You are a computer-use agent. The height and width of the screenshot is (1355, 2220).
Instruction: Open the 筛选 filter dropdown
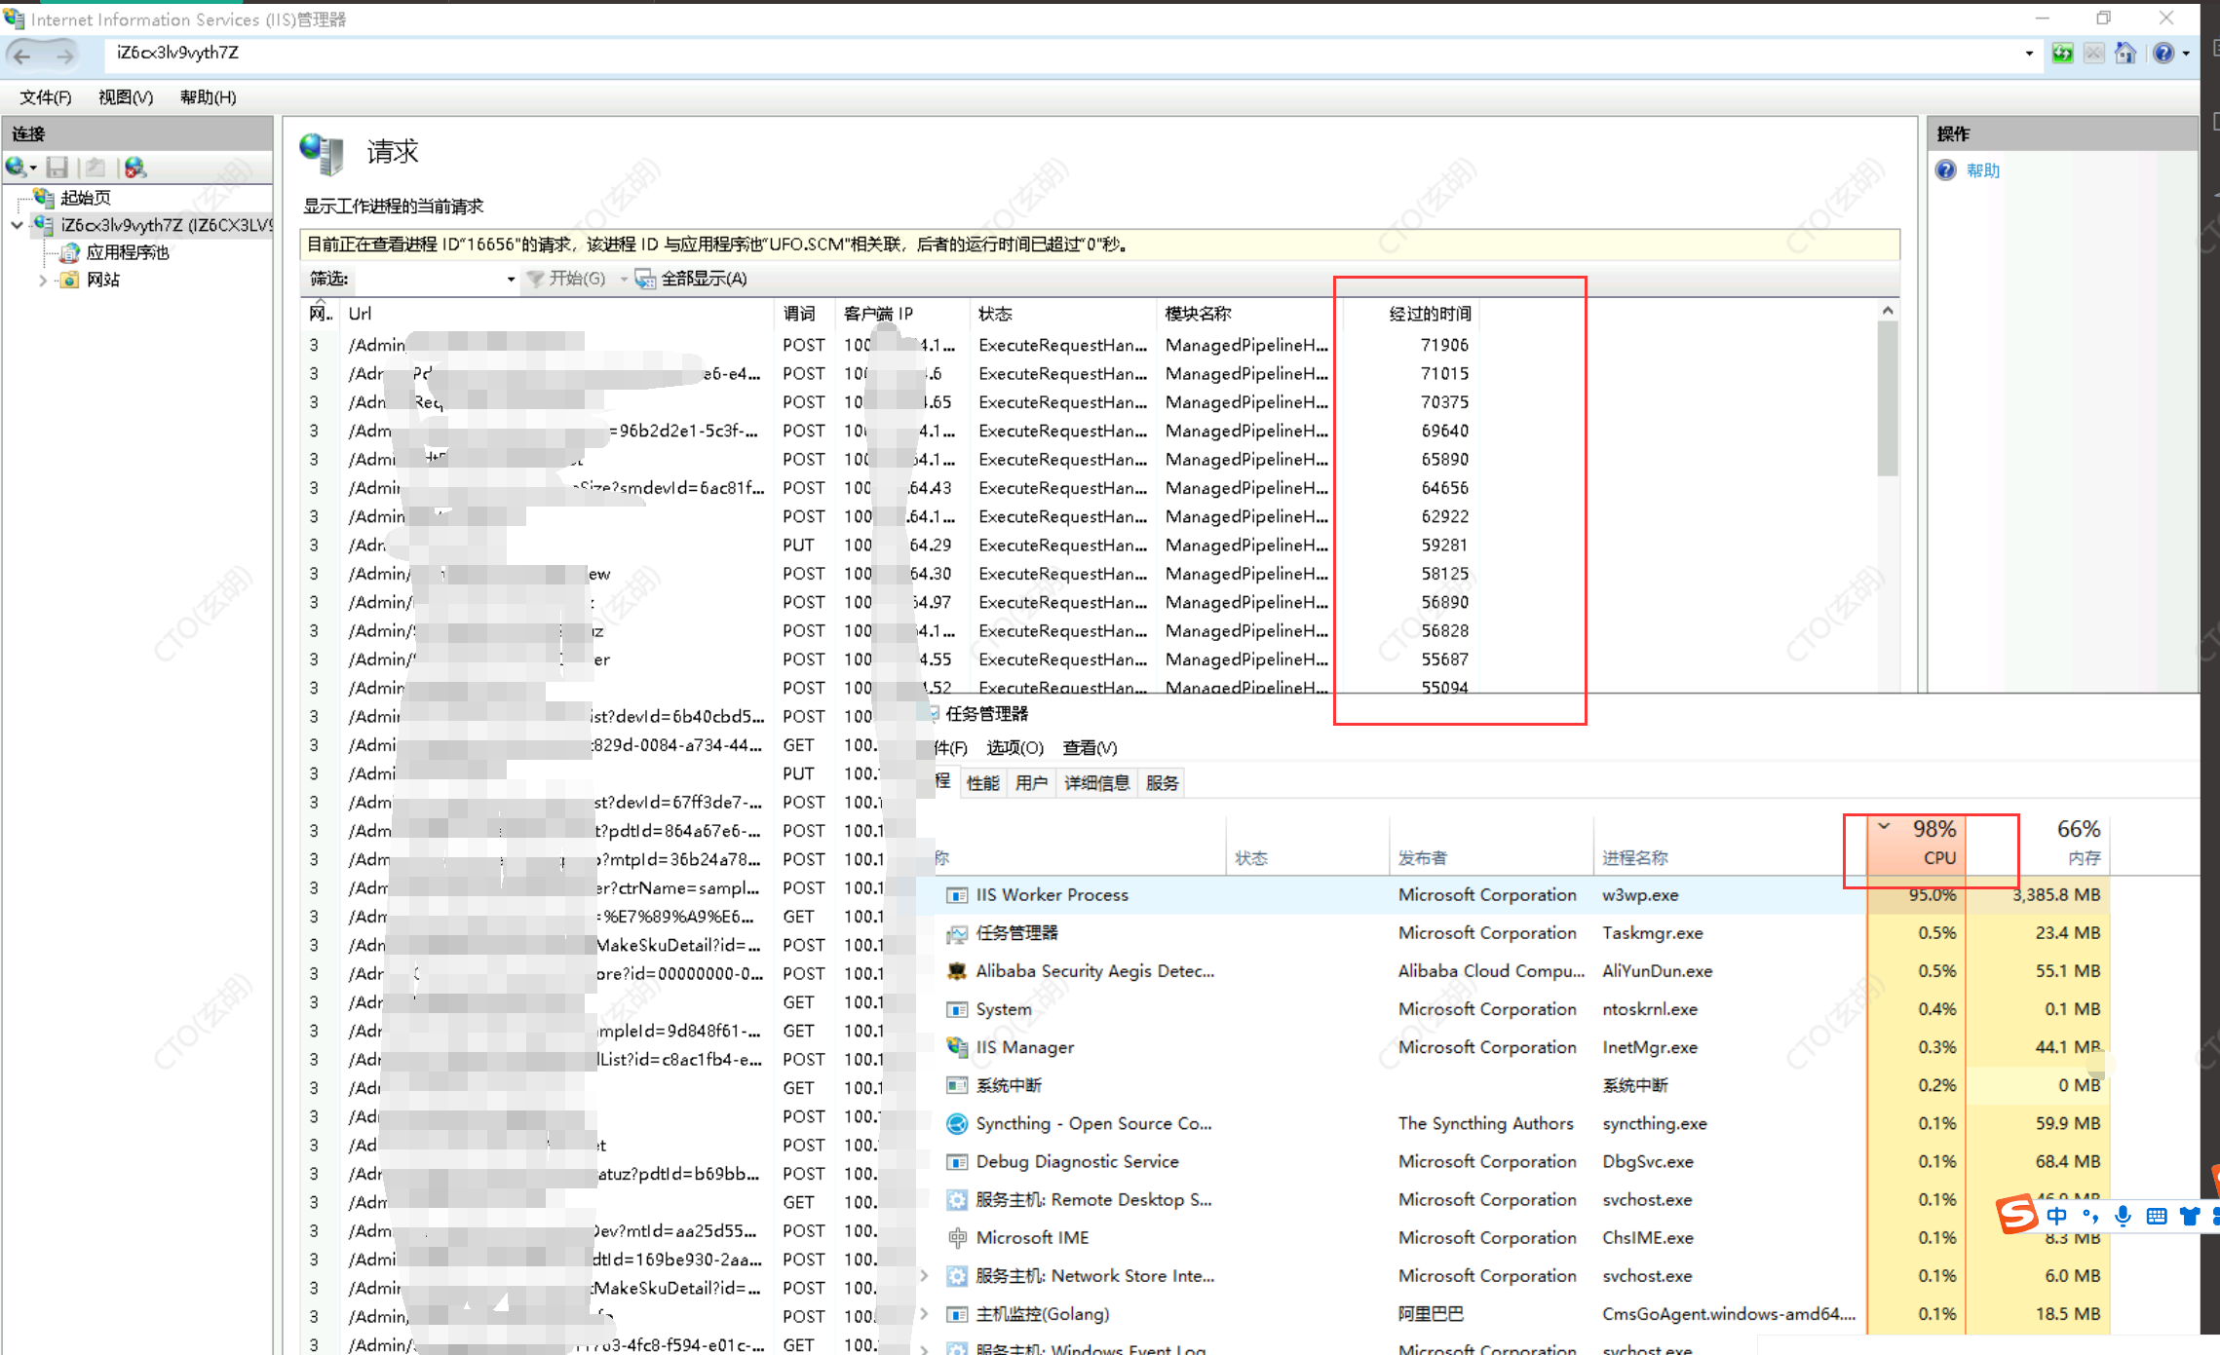[511, 280]
